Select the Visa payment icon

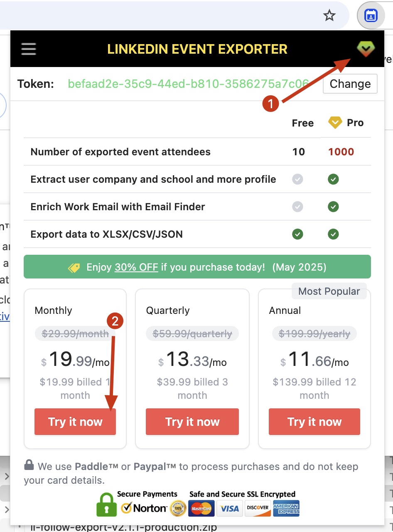click(229, 508)
